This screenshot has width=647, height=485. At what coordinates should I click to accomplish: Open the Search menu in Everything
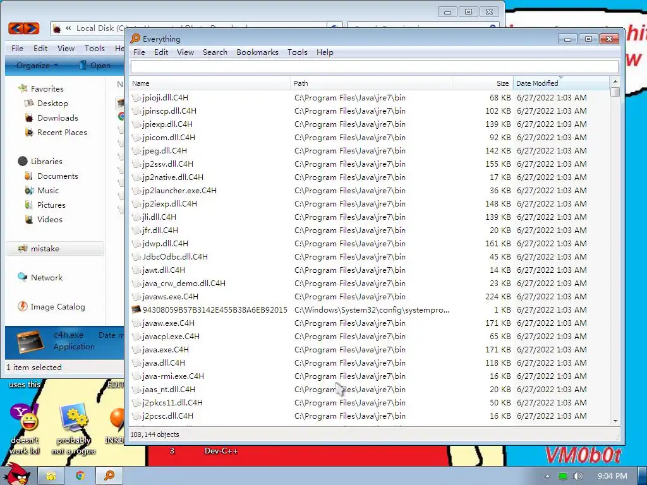coord(215,52)
